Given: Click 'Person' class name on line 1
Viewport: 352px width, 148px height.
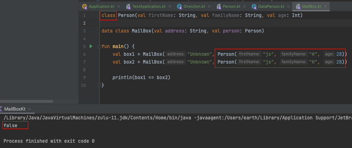Looking at the screenshot, I should [x=126, y=16].
